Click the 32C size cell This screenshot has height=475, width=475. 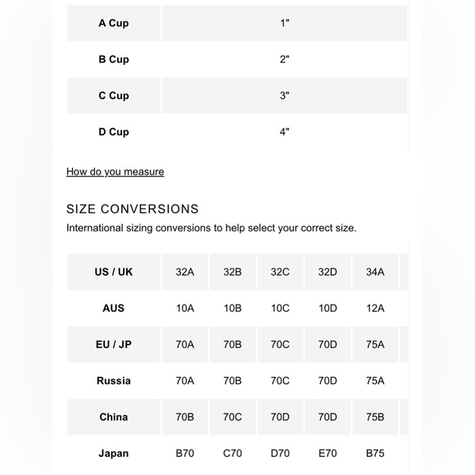280,272
